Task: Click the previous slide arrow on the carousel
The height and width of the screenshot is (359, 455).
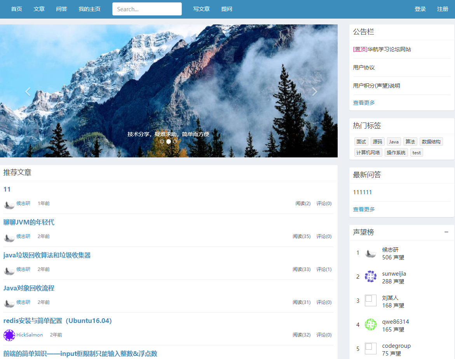Action: [x=28, y=91]
